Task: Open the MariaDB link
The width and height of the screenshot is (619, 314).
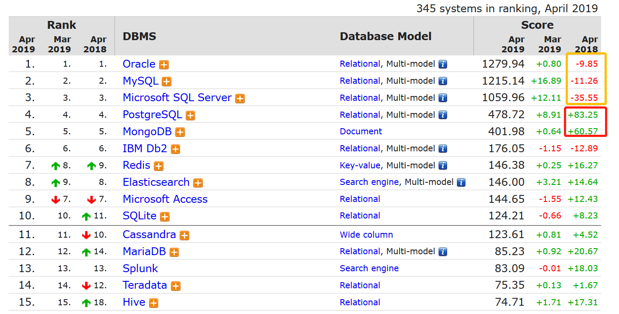Action: point(144,252)
